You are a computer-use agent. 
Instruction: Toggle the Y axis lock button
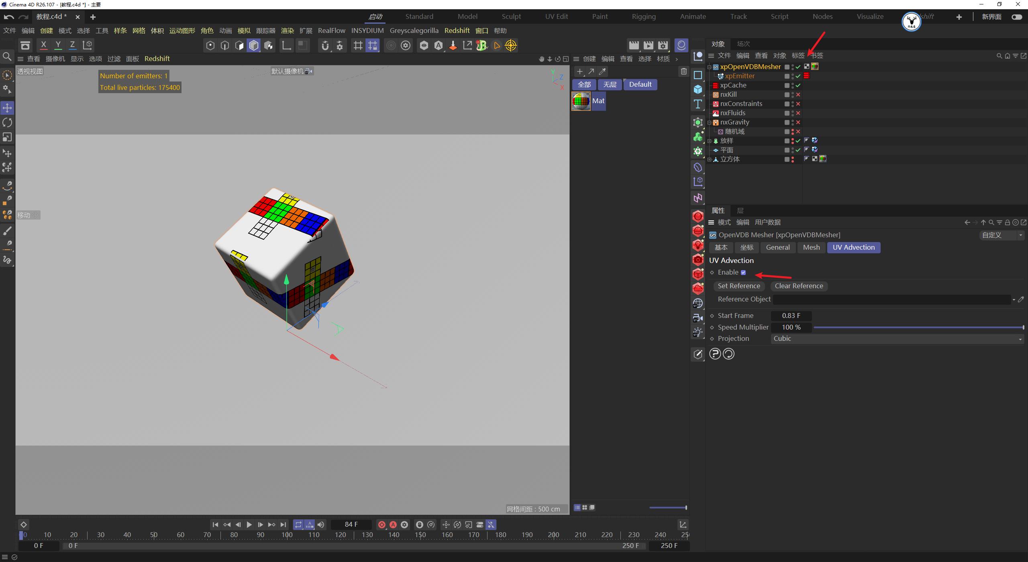(x=58, y=45)
